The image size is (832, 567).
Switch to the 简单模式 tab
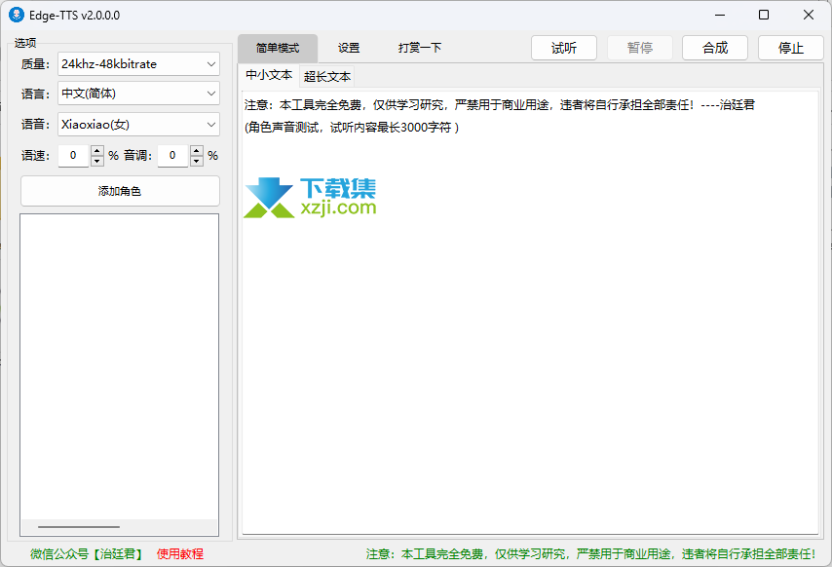[278, 49]
